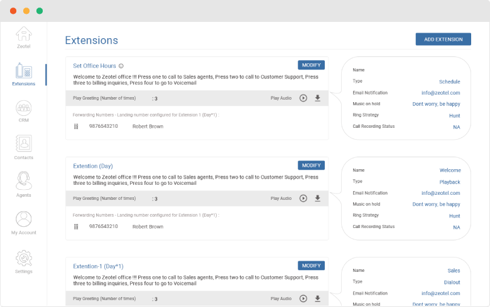
Task: Click info icon beside Set Office Hours
Action: pyautogui.click(x=121, y=66)
